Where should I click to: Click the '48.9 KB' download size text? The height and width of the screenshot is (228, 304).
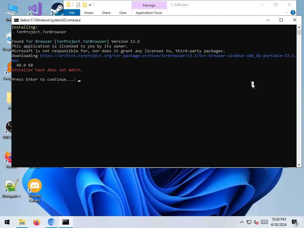pyautogui.click(x=25, y=65)
